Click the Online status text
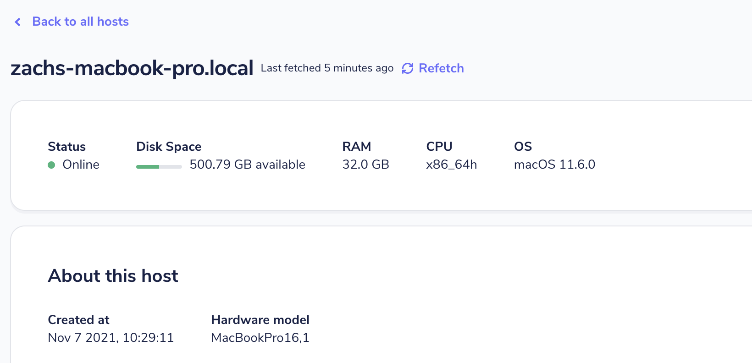The width and height of the screenshot is (752, 363). click(x=81, y=165)
